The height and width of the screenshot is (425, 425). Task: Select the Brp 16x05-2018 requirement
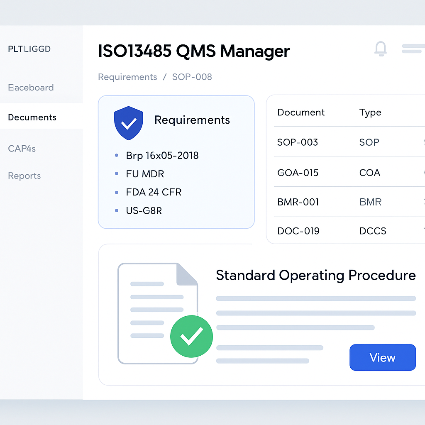pyautogui.click(x=162, y=156)
